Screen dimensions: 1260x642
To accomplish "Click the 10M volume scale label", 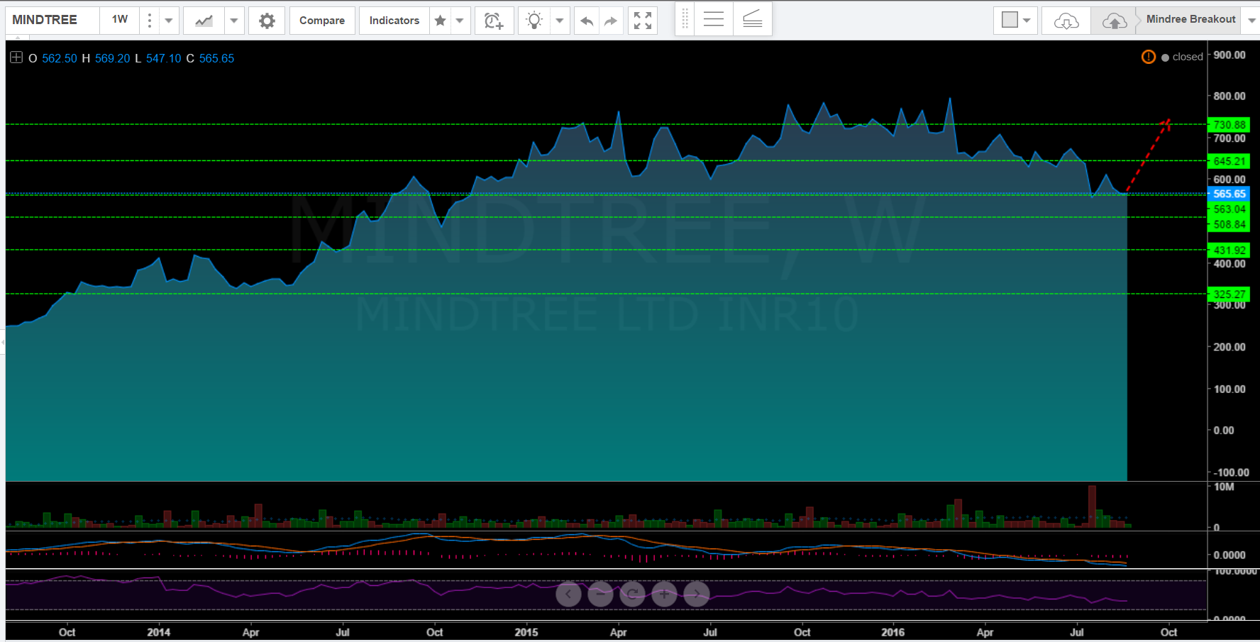I will pyautogui.click(x=1224, y=487).
